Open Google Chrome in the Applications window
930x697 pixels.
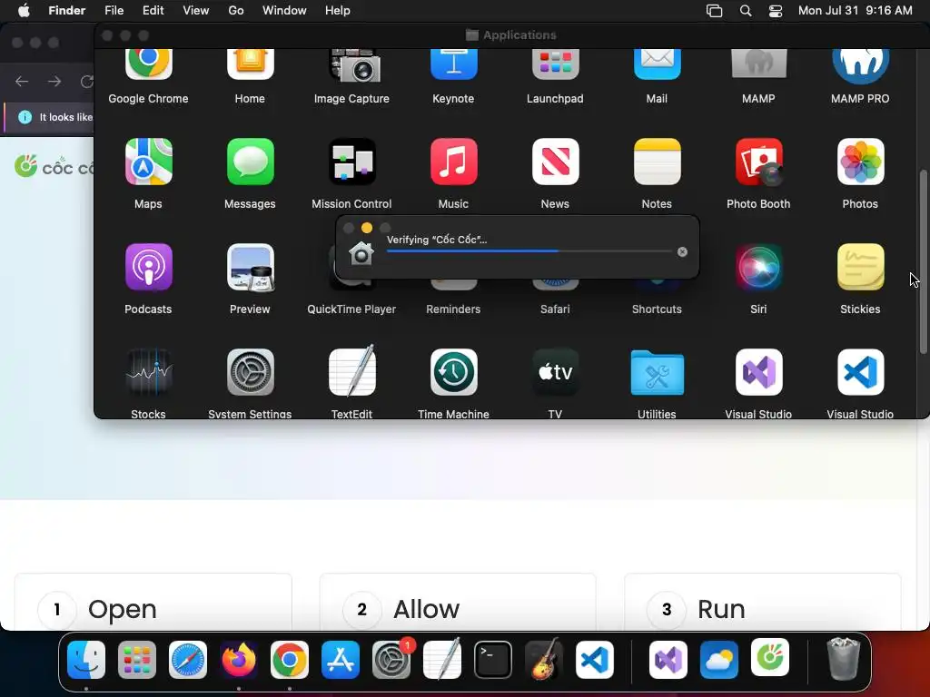148,64
